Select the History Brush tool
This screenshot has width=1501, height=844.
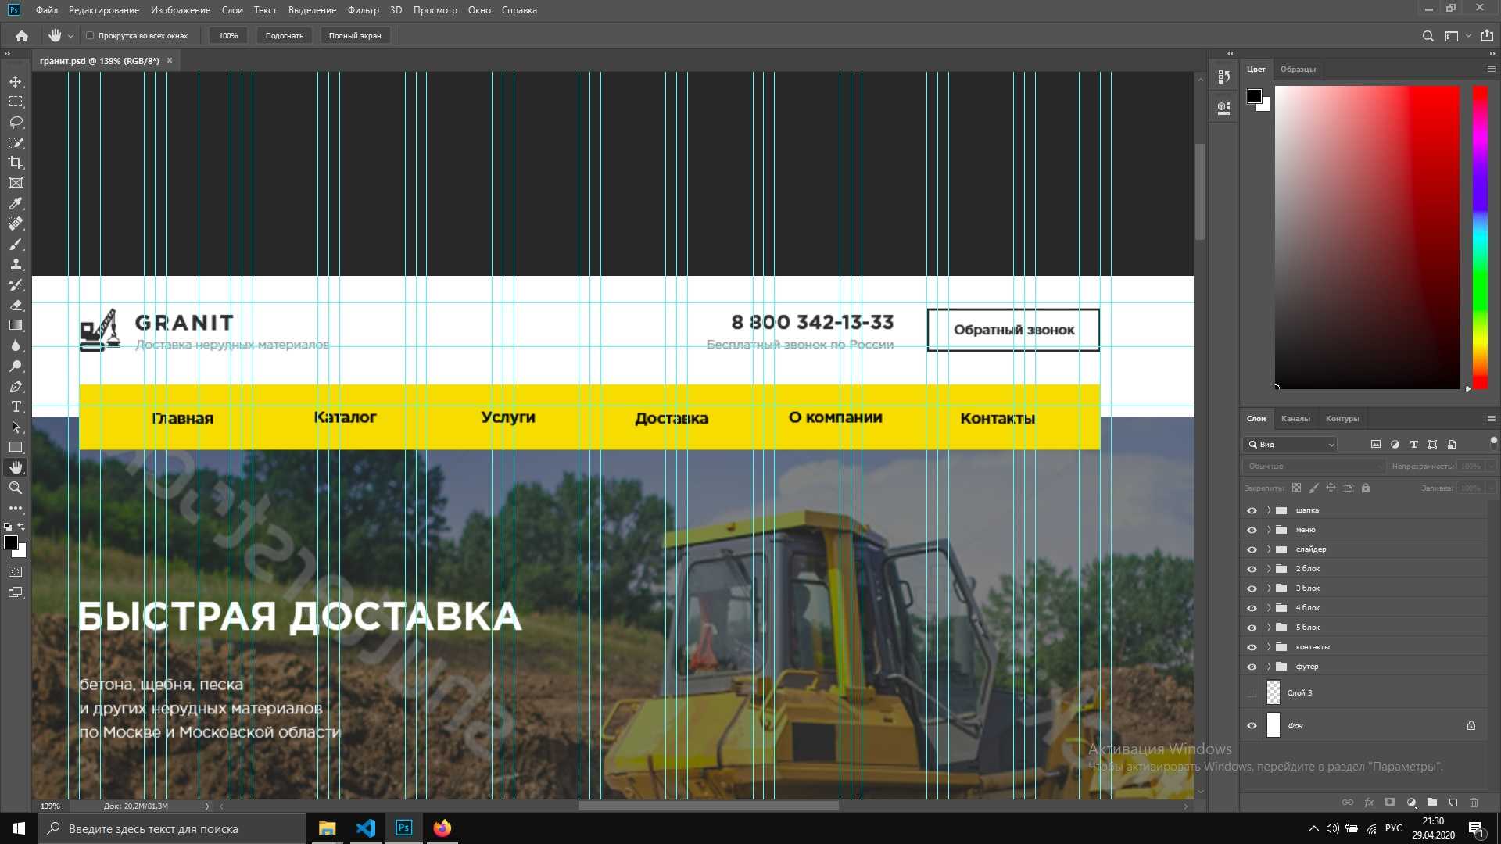pos(16,284)
